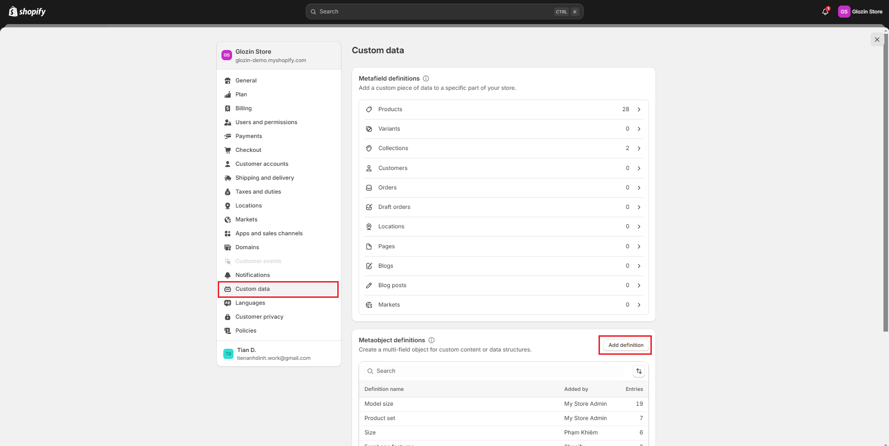The width and height of the screenshot is (889, 446).
Task: Click the Tian D. user avatar
Action: click(x=228, y=354)
